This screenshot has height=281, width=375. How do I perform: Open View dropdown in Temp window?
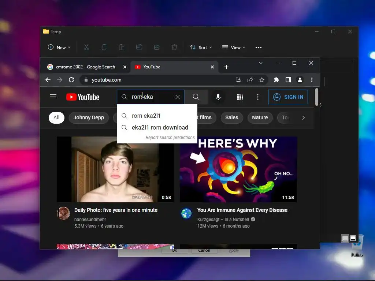[234, 47]
